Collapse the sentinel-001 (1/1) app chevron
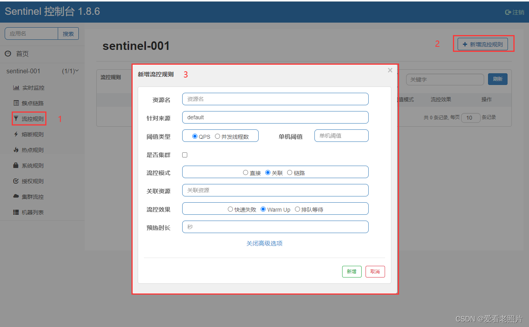Image resolution: width=529 pixels, height=327 pixels. pyautogui.click(x=77, y=71)
